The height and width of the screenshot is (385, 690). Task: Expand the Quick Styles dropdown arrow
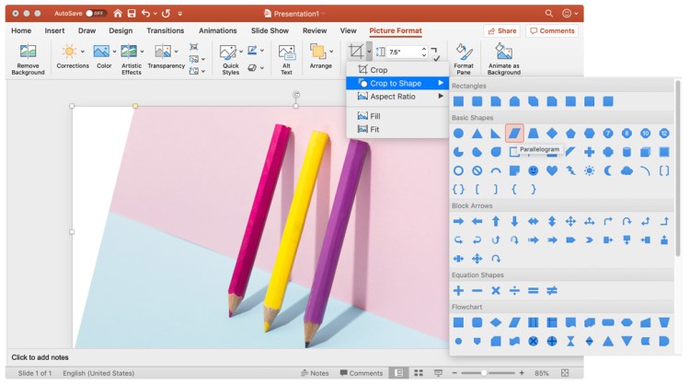click(x=241, y=52)
